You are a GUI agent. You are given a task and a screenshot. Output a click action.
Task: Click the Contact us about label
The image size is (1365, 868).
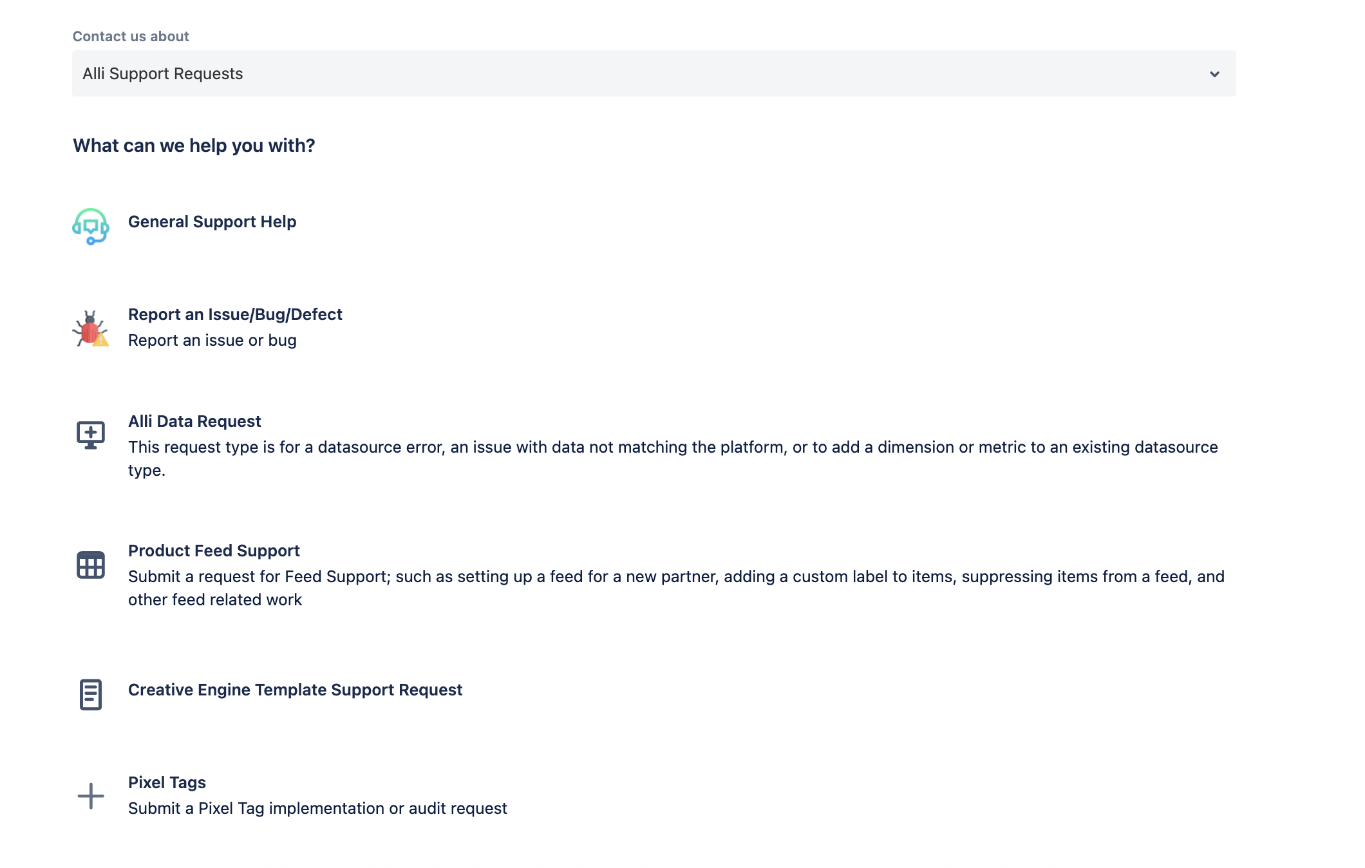point(129,36)
